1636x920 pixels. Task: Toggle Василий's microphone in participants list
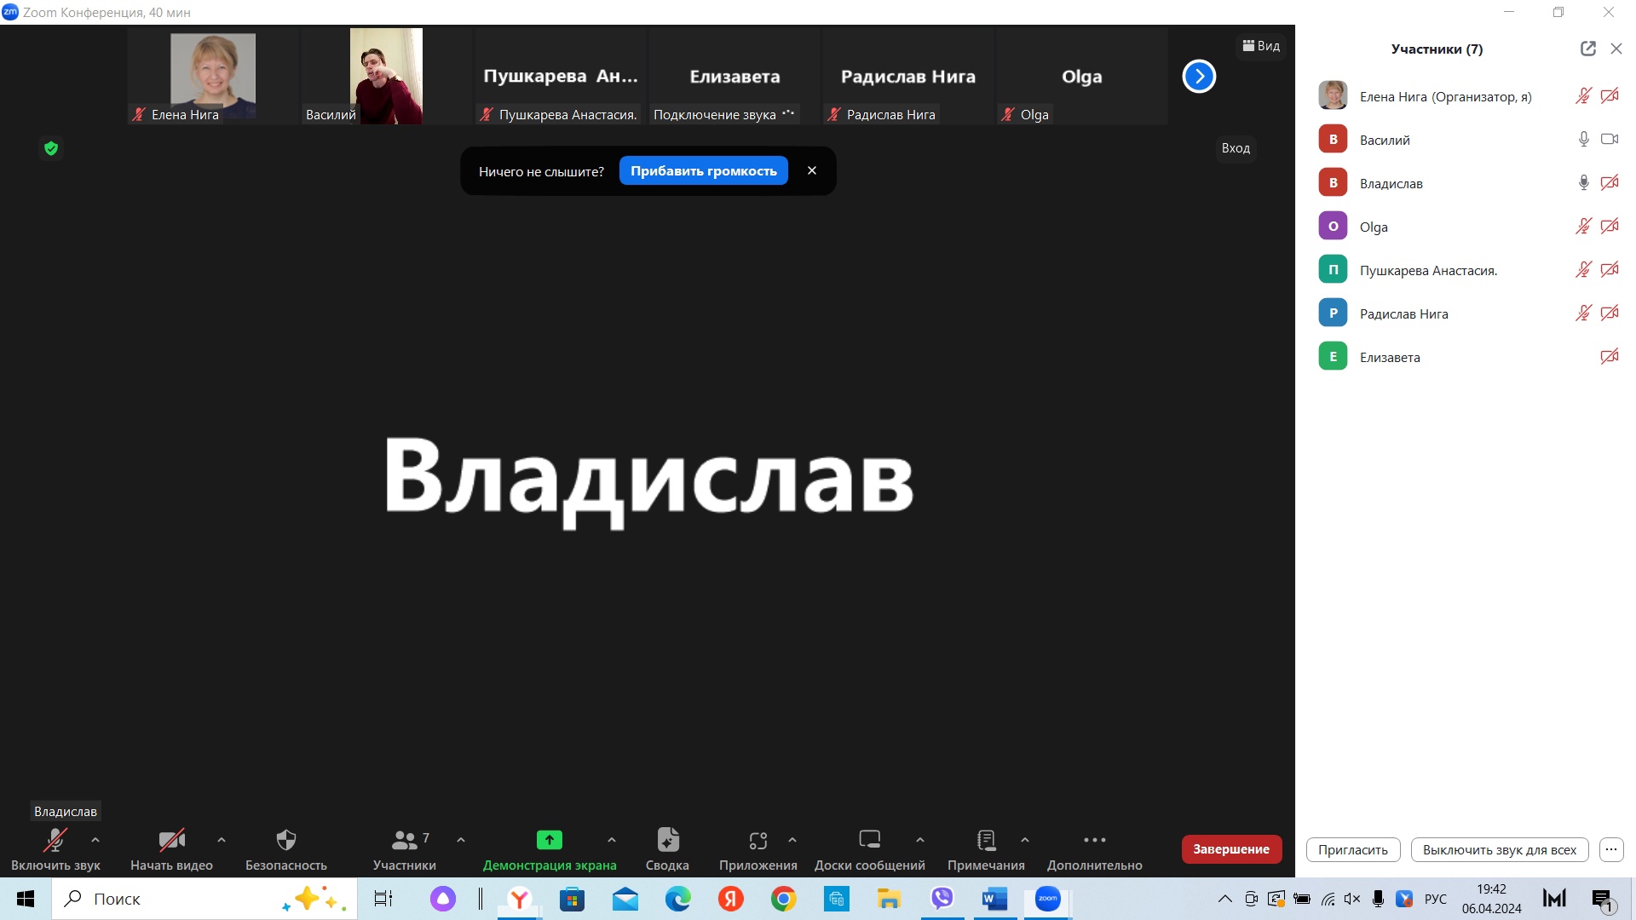1583,139
